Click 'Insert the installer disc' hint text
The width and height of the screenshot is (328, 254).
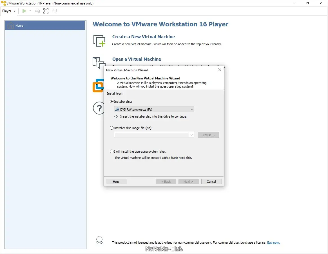pos(153,116)
